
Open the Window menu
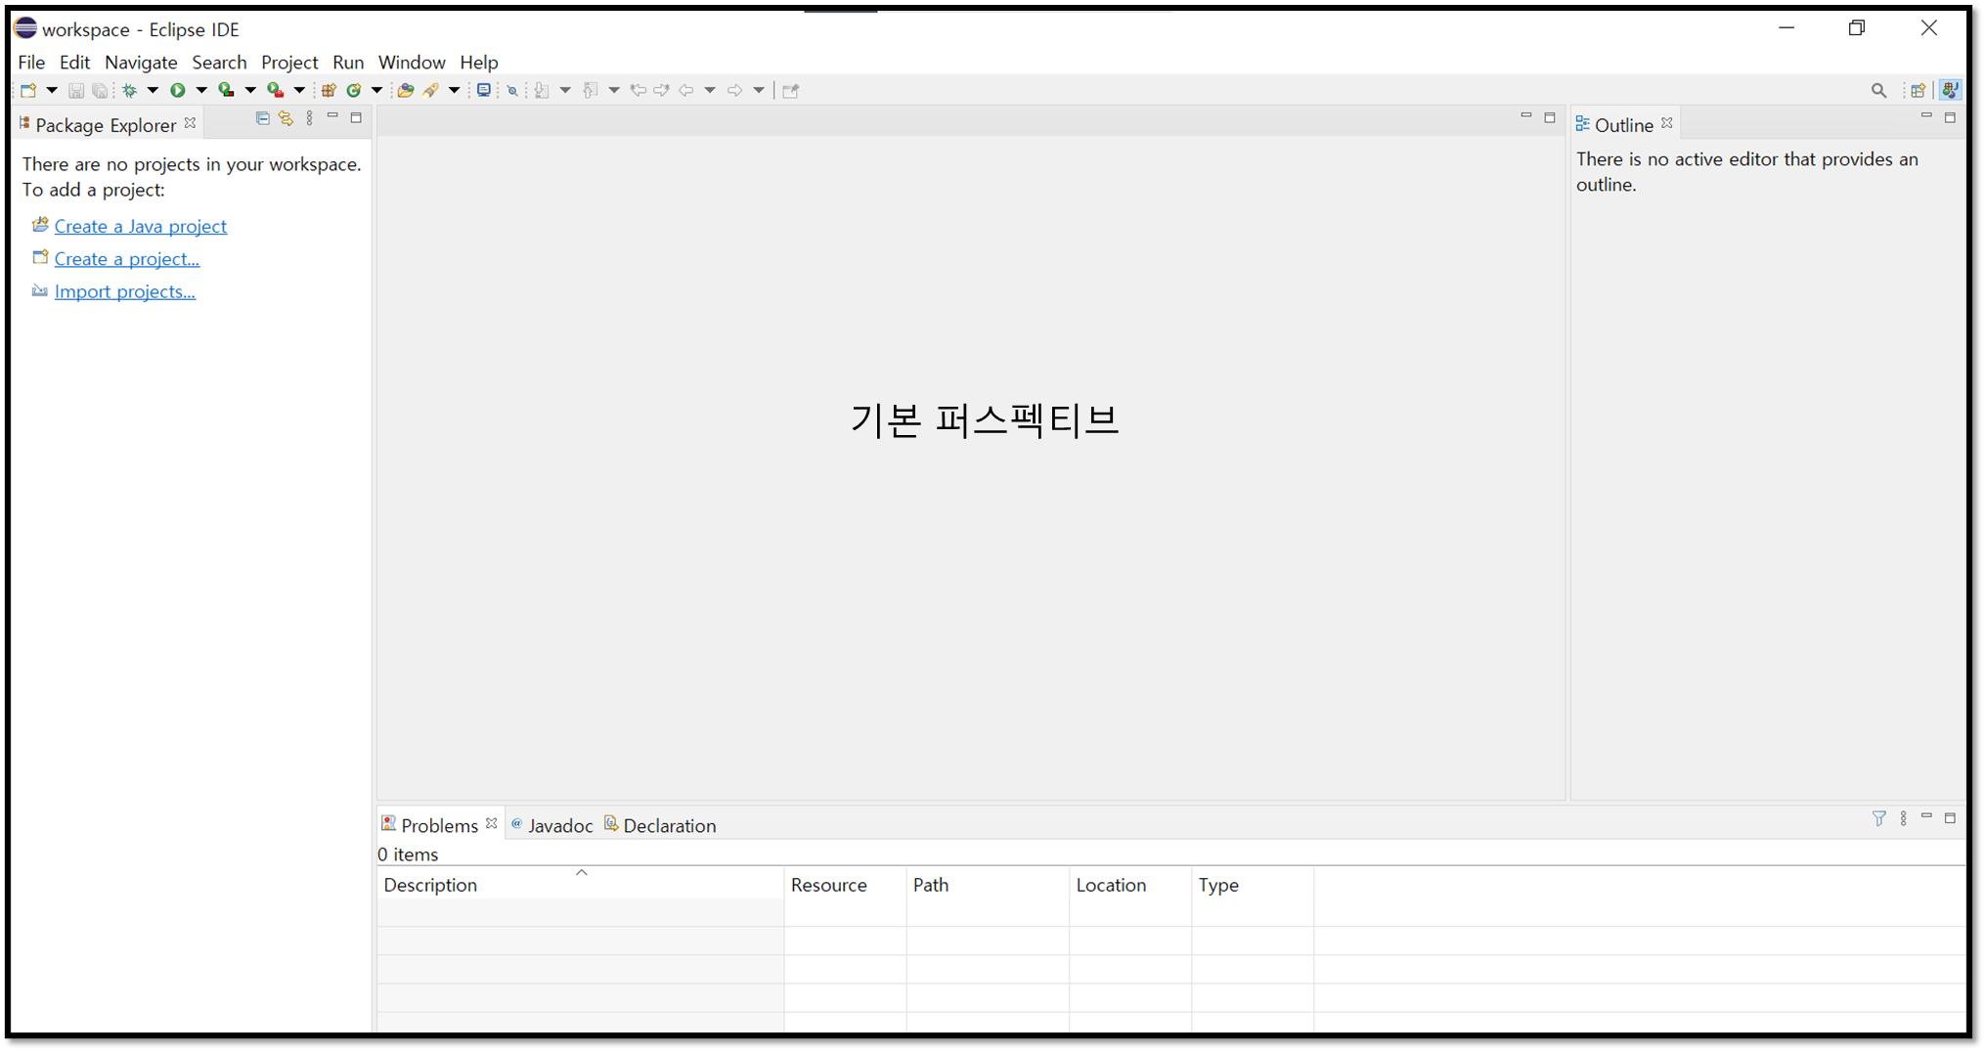click(412, 62)
